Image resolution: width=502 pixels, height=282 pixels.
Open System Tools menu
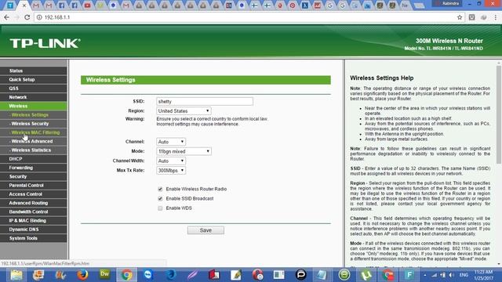(x=34, y=238)
